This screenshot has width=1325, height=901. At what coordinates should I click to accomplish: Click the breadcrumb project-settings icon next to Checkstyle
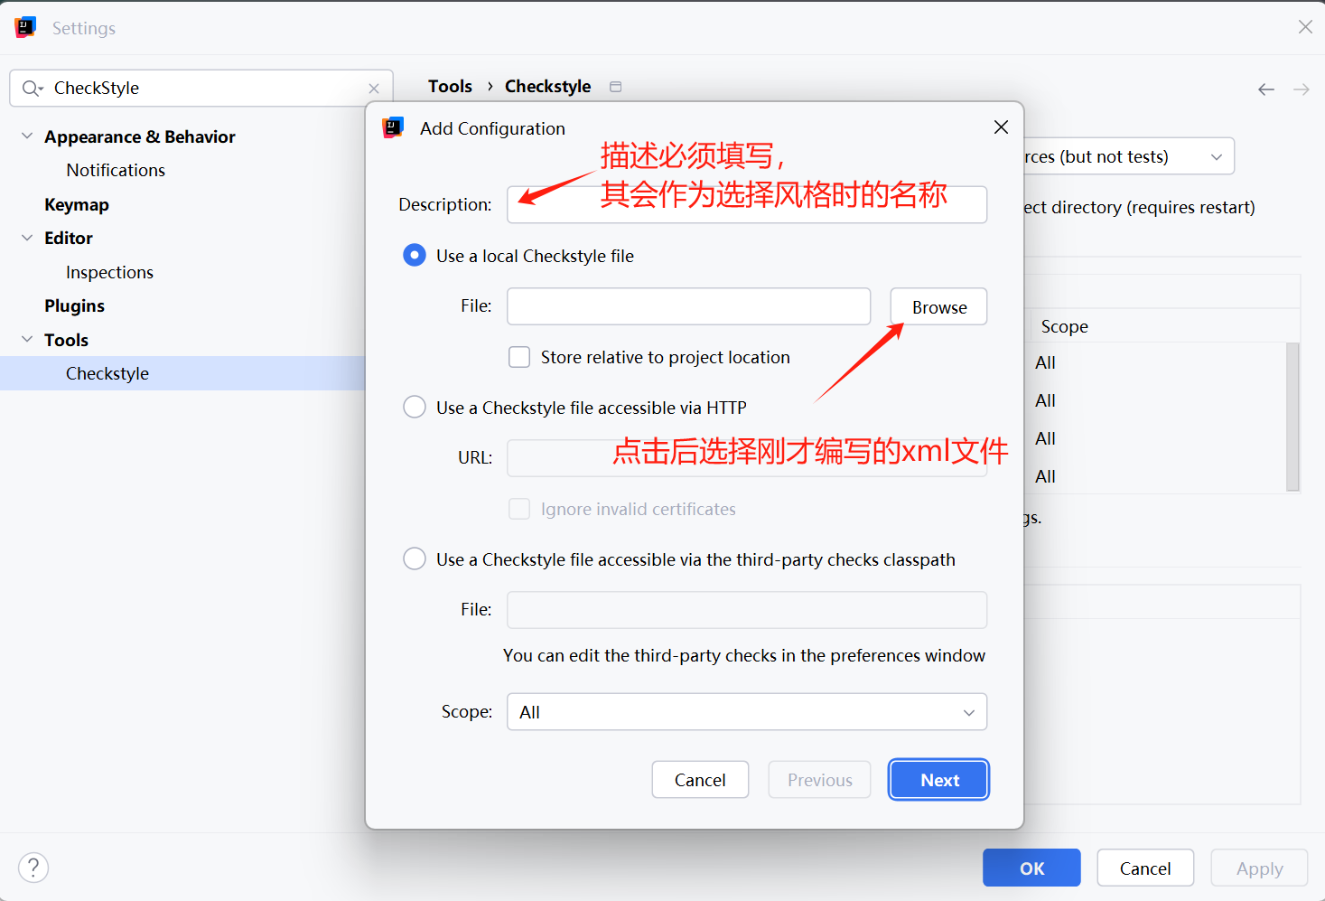click(x=616, y=87)
